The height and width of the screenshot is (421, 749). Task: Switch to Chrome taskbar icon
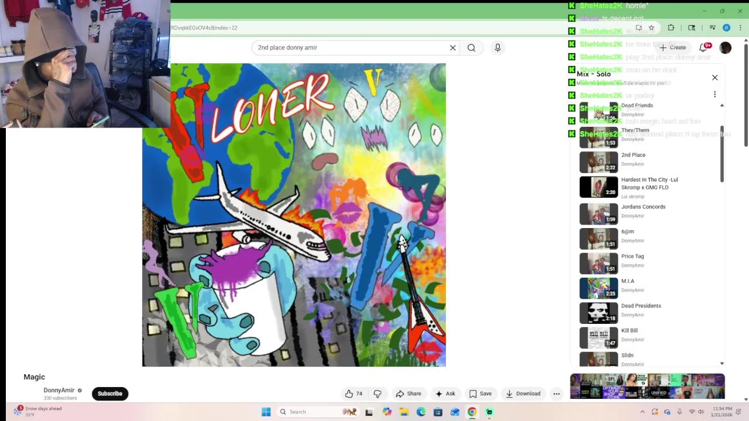472,412
